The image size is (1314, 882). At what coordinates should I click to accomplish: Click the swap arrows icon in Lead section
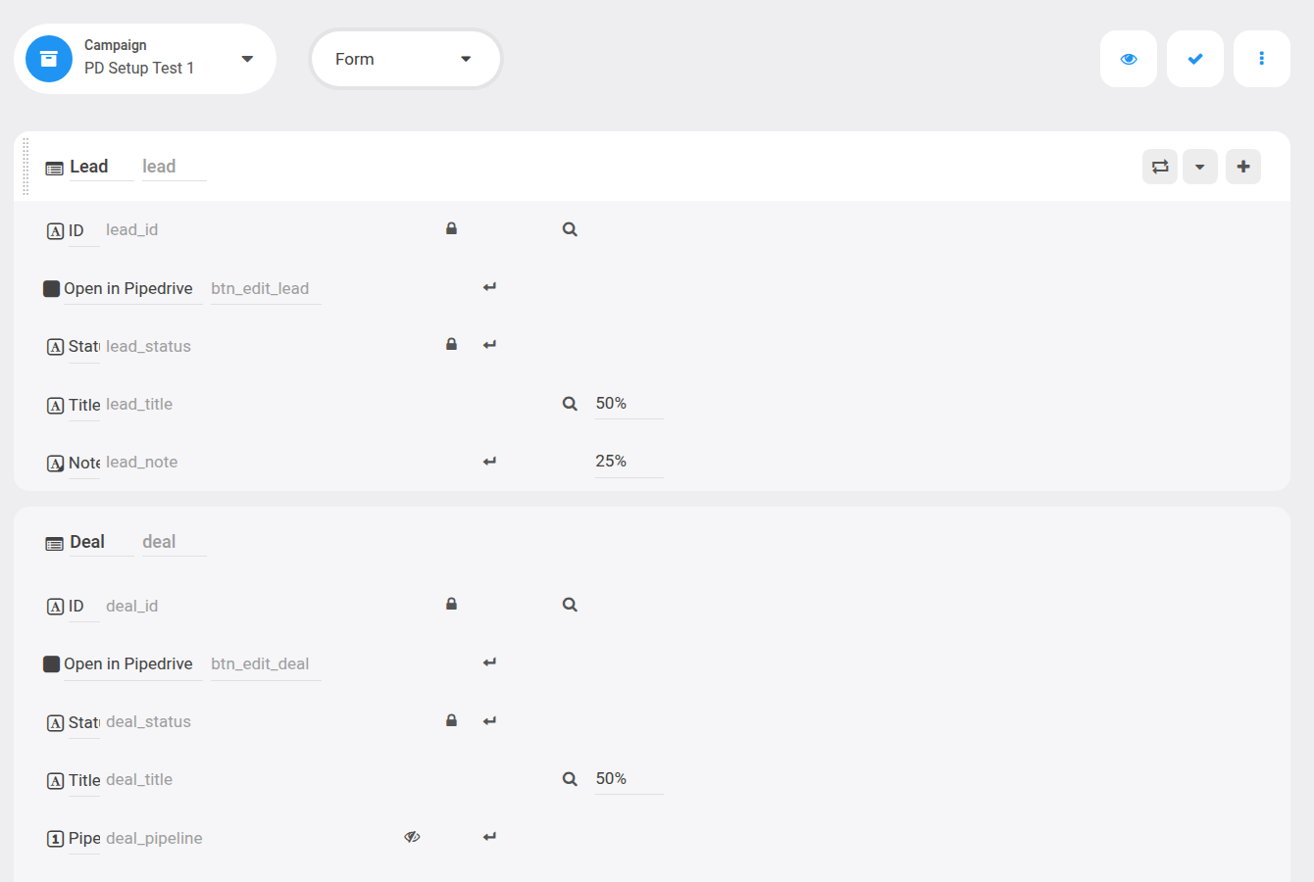(x=1160, y=167)
